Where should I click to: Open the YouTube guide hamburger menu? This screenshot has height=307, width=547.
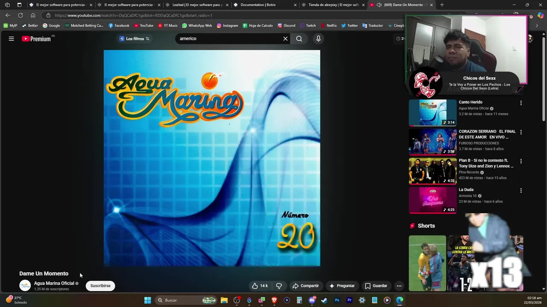[12, 39]
